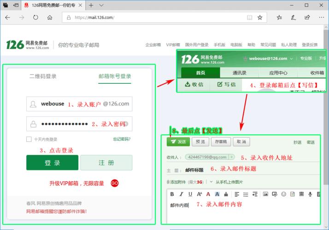Image resolution: width=329 pixels, height=230 pixels.
Task: Insert a picture into the mail
Action: point(265,194)
